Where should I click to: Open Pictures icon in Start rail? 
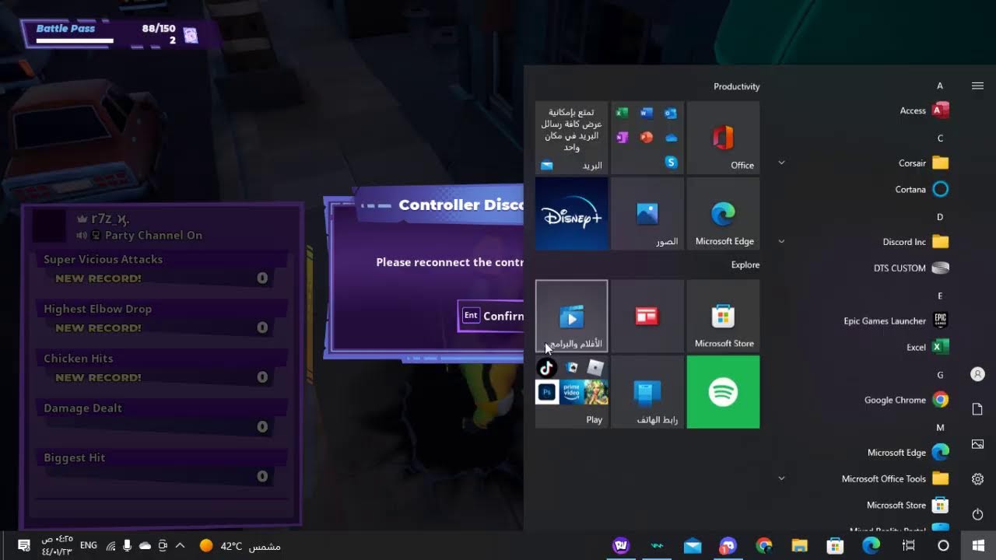coord(978,444)
